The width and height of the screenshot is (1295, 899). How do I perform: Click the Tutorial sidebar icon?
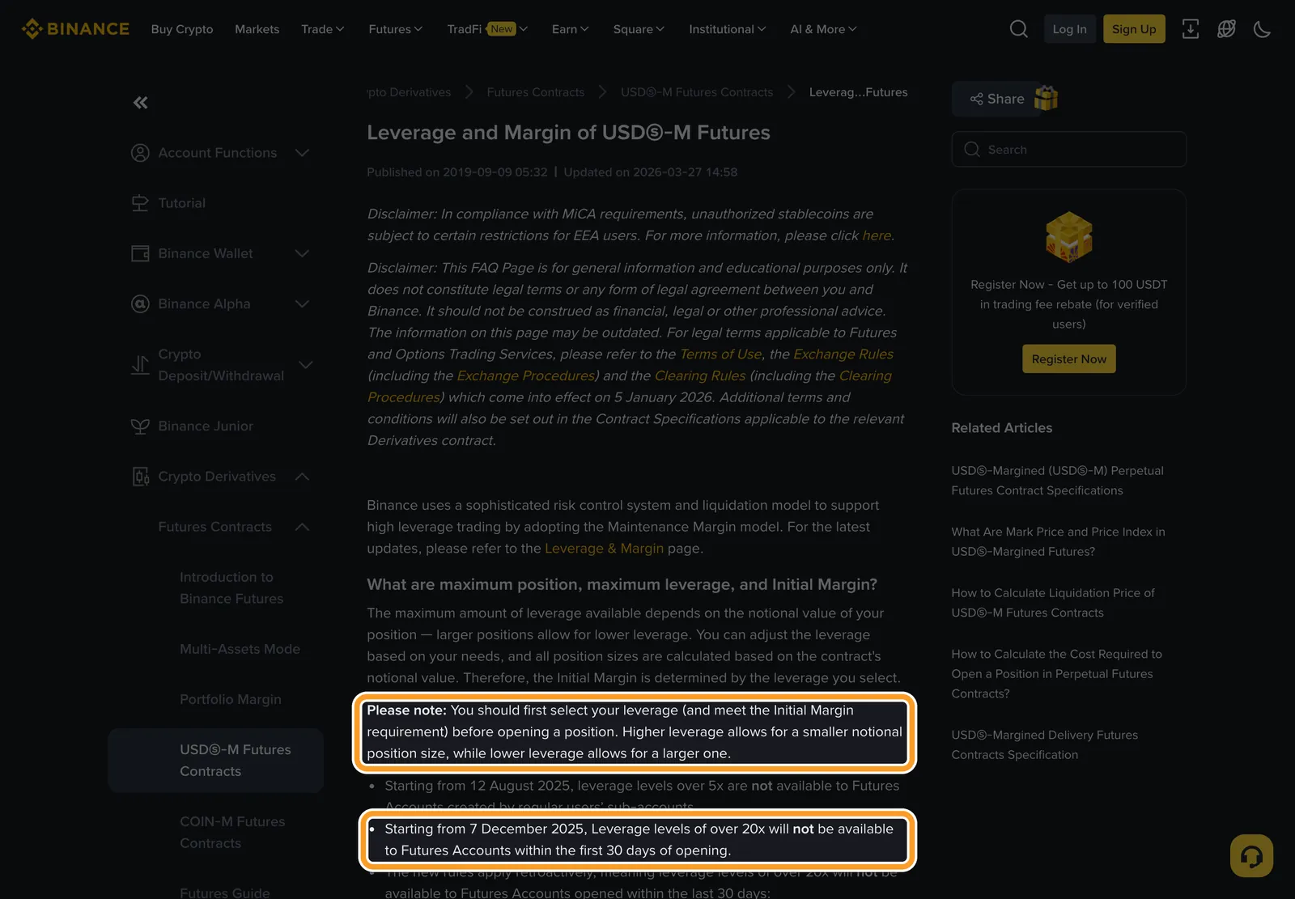point(140,203)
